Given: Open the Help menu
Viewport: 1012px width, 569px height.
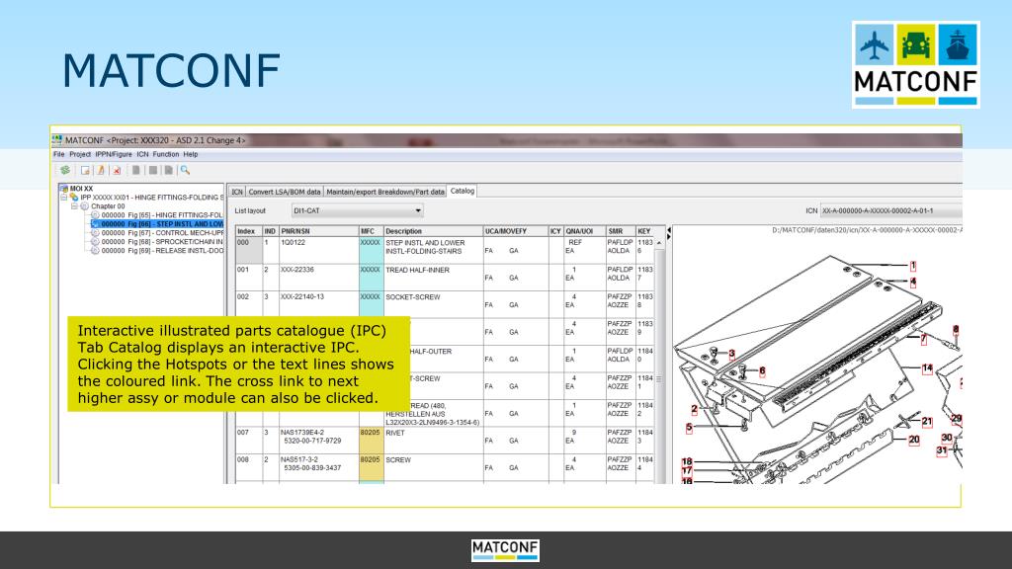Looking at the screenshot, I should (x=191, y=154).
